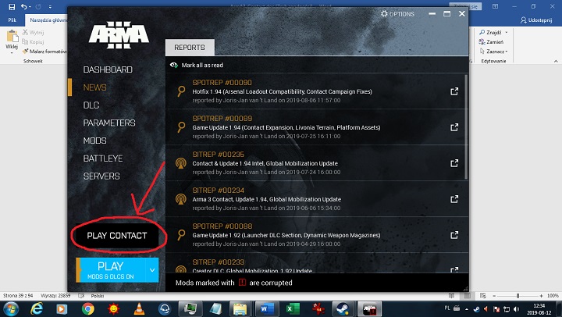562x317 pixels.
Task: Open the DLC section
Action: [x=91, y=105]
